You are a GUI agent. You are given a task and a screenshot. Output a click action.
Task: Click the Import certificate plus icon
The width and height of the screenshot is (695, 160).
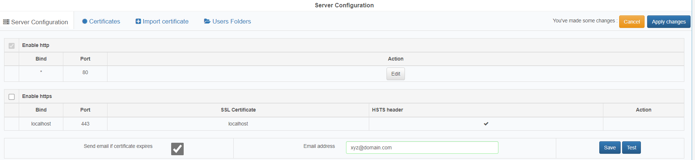point(138,21)
